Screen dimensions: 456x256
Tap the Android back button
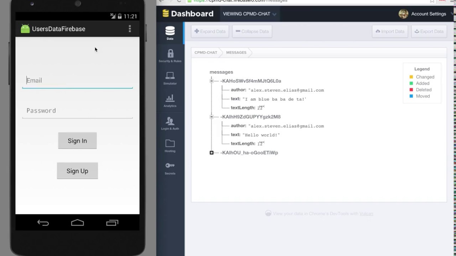click(x=43, y=223)
